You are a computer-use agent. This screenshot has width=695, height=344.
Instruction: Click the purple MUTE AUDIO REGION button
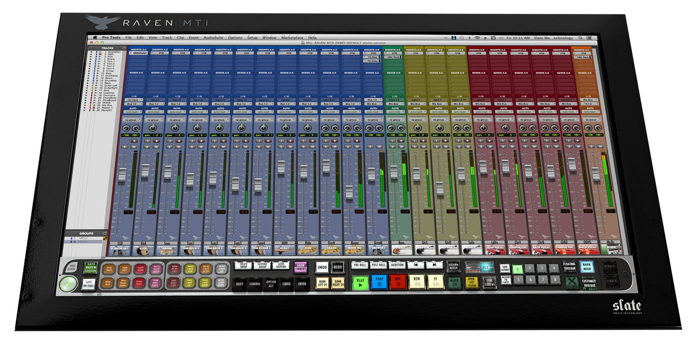pos(156,269)
